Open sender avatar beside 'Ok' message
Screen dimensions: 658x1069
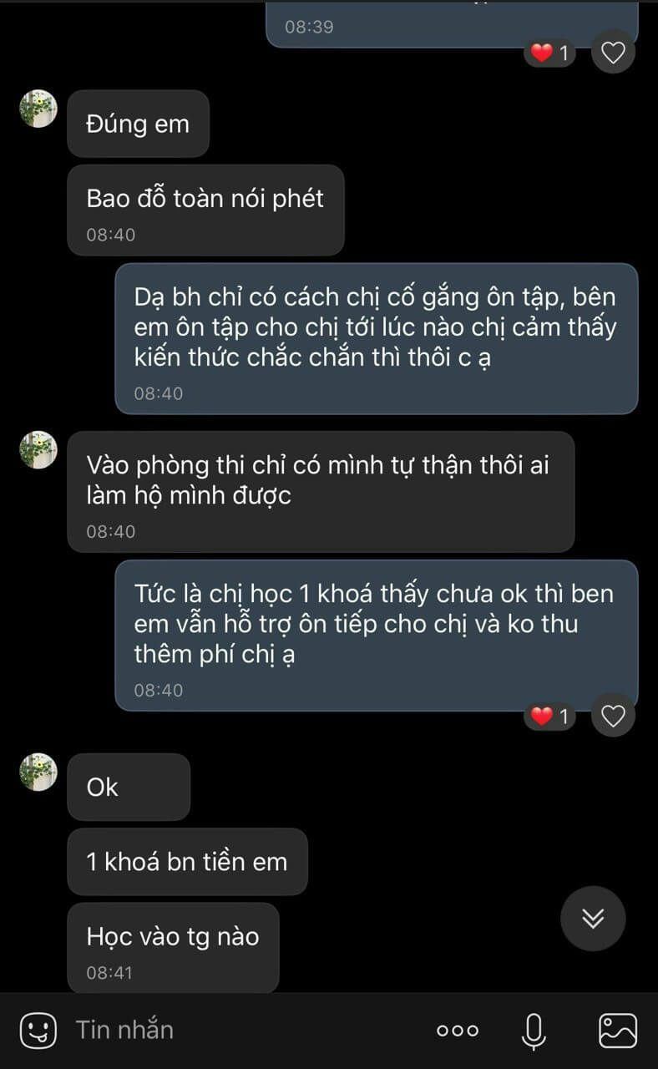pos(38,772)
